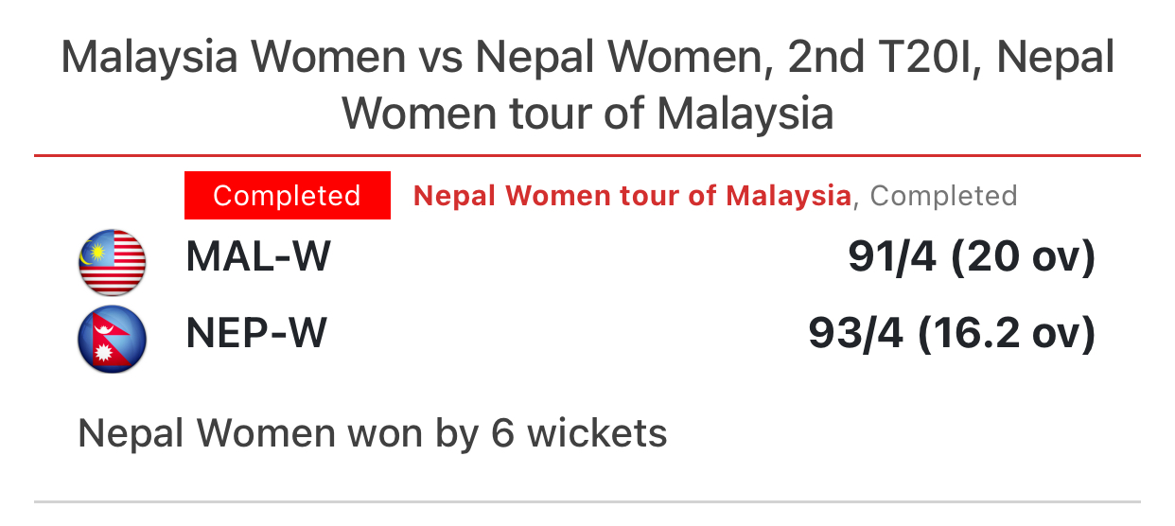Click the (16.2 ov) overs text
This screenshot has height=526, width=1175.
[x=1007, y=333]
